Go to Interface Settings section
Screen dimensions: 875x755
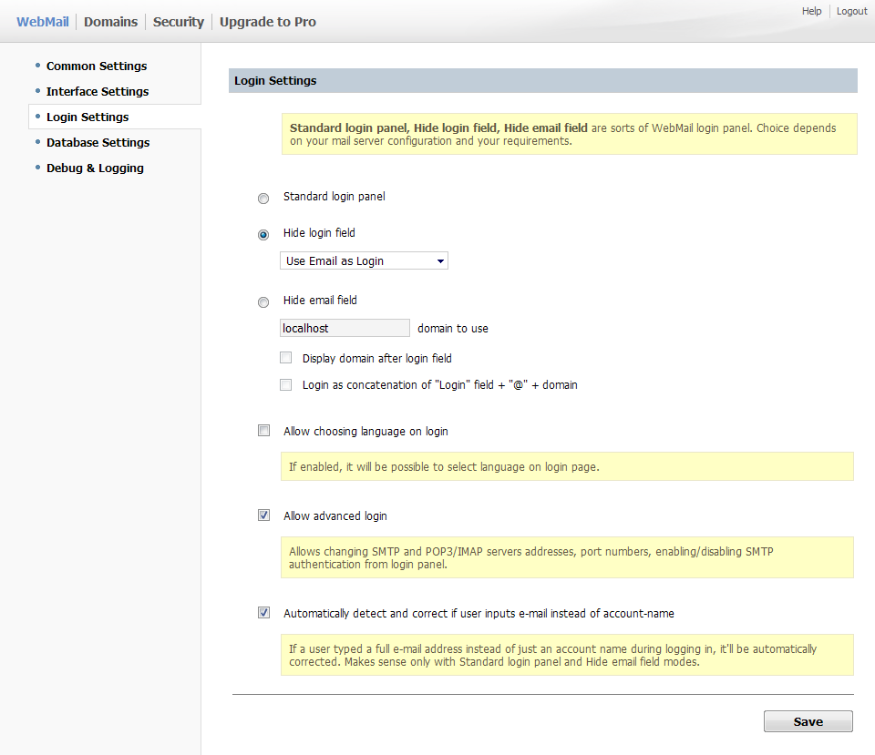(x=98, y=91)
